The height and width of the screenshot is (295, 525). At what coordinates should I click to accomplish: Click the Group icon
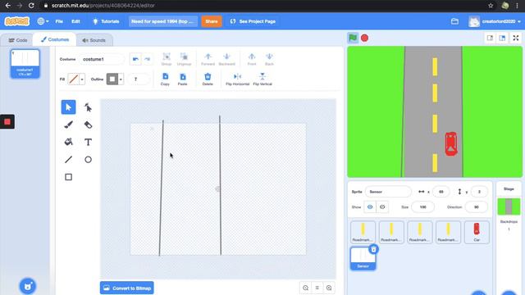tap(167, 59)
